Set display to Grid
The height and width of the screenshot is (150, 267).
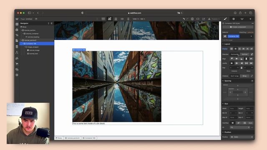(239, 49)
